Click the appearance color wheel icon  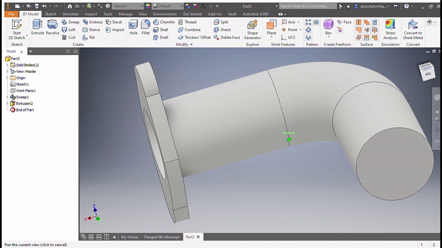coord(148,6)
